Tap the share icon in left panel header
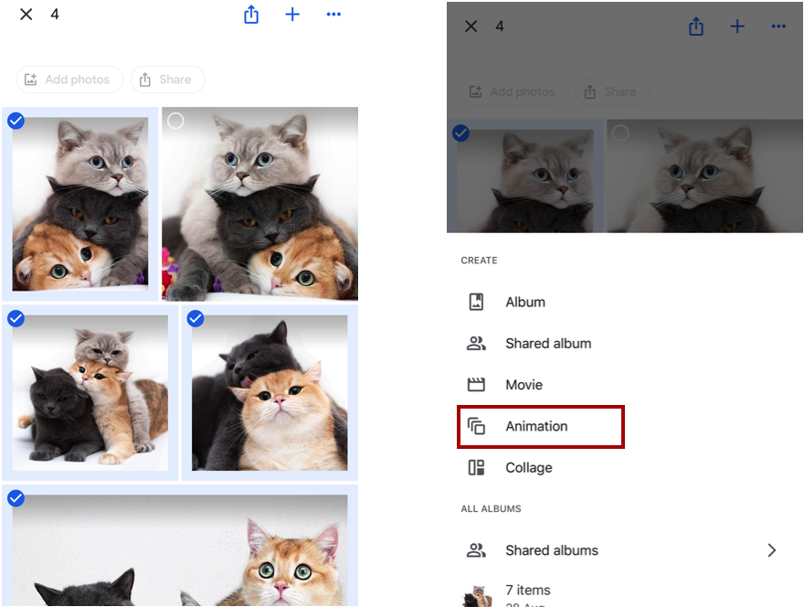 point(251,15)
